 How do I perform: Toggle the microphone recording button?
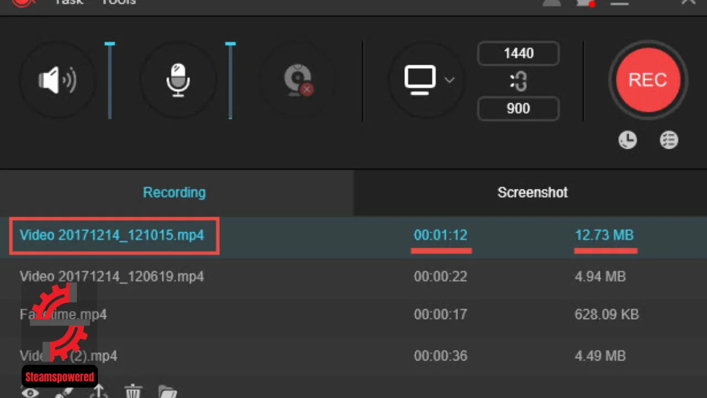pyautogui.click(x=178, y=81)
